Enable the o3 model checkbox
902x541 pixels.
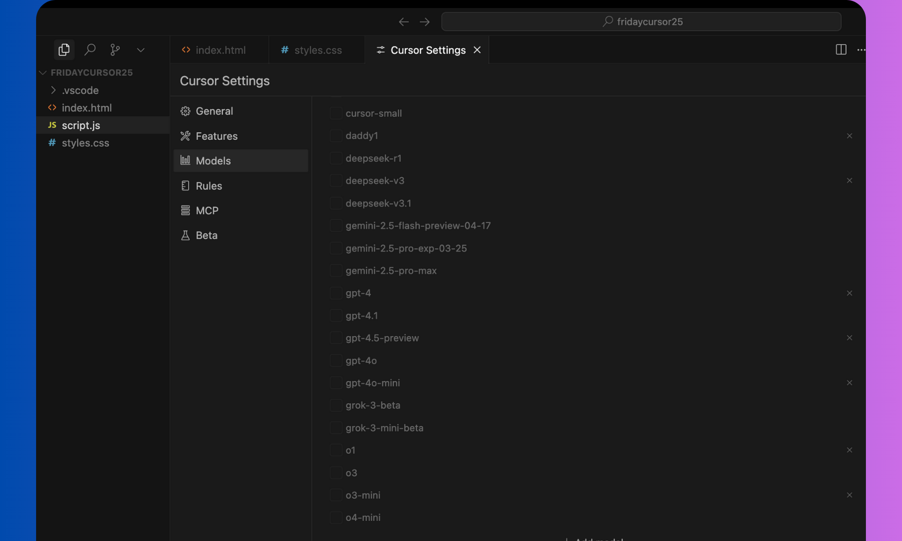click(336, 472)
